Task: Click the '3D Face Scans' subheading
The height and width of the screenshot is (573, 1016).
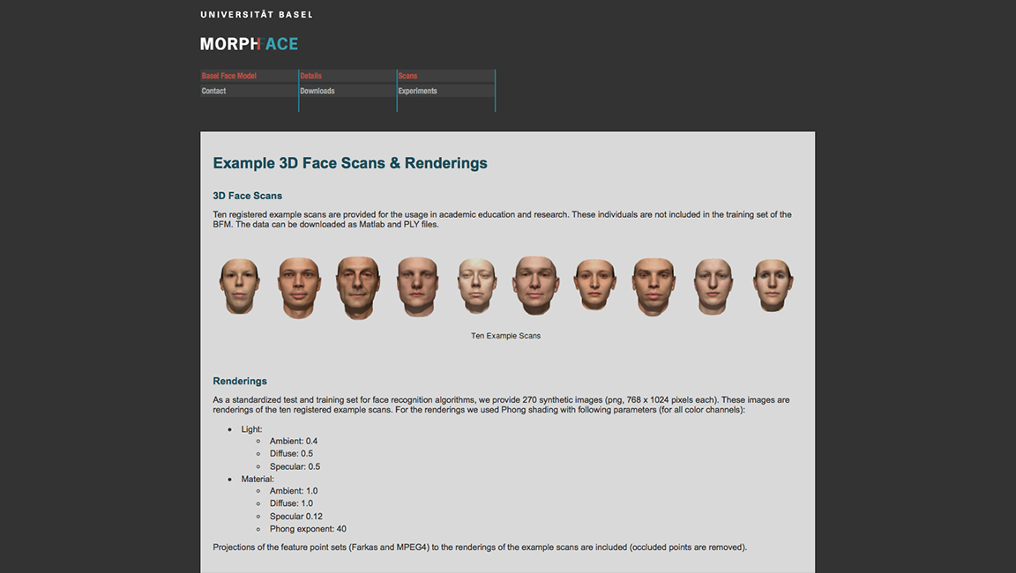Action: (x=248, y=196)
